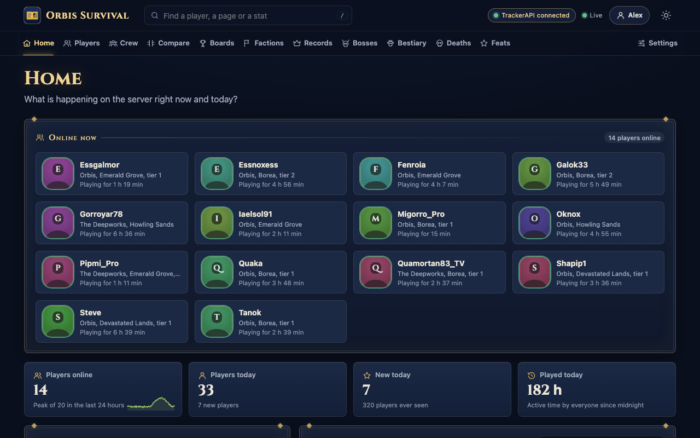The width and height of the screenshot is (700, 438).
Task: Open the Bosses tab
Action: click(x=360, y=43)
